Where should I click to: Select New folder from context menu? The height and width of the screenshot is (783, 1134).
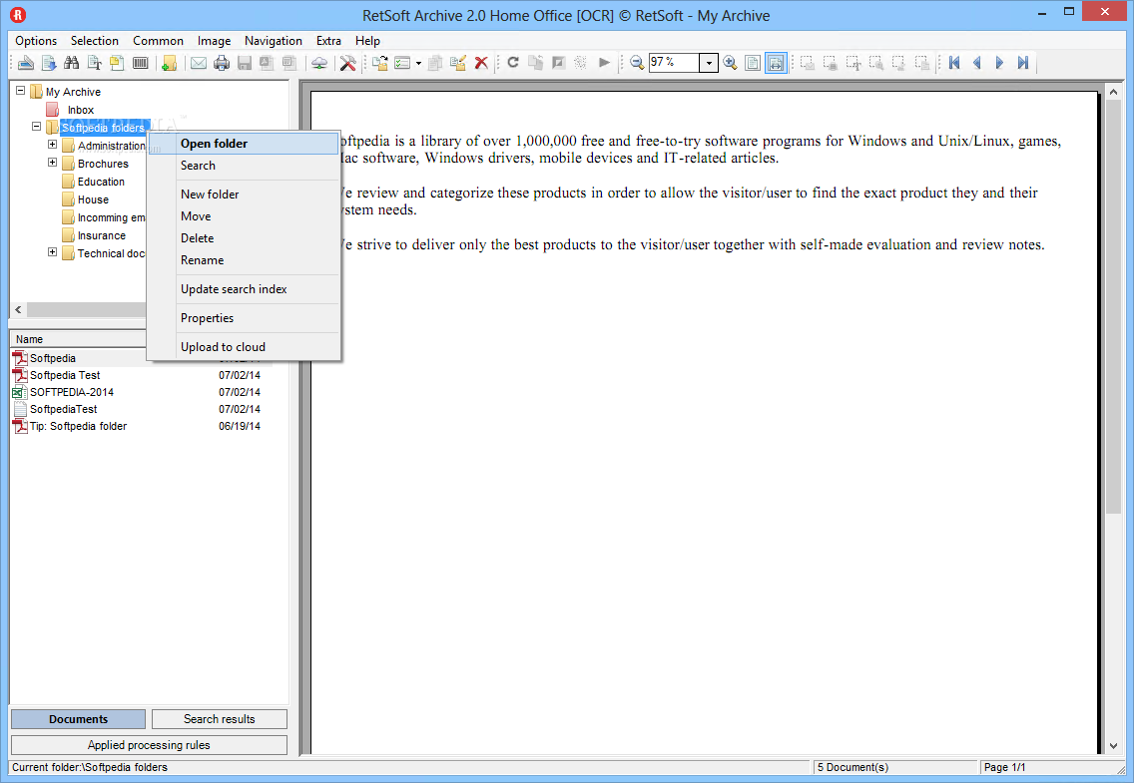pyautogui.click(x=244, y=195)
